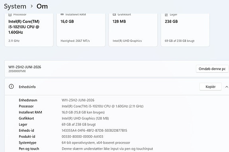Click the Omdøb denne pc button
This screenshot has height=152, width=229.
pos(212,69)
